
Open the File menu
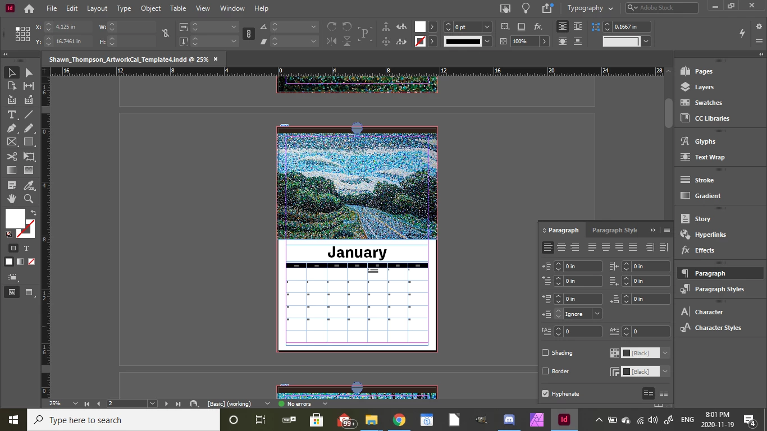pyautogui.click(x=52, y=8)
